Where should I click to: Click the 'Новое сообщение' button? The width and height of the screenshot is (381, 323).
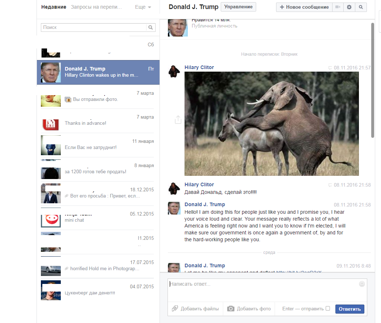tap(304, 7)
